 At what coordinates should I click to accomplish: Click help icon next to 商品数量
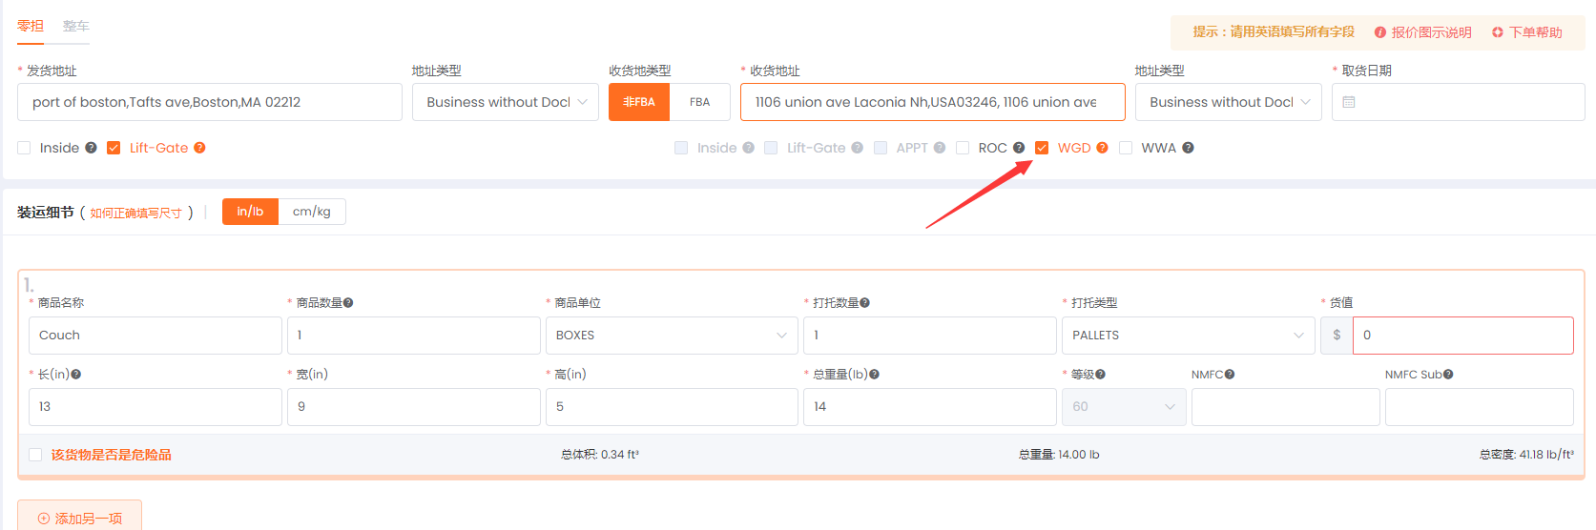(x=348, y=303)
